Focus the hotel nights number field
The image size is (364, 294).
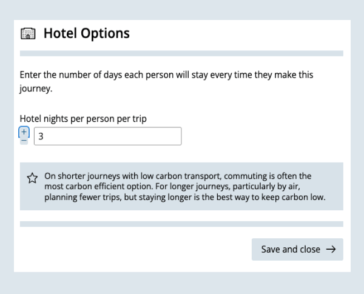pos(107,136)
